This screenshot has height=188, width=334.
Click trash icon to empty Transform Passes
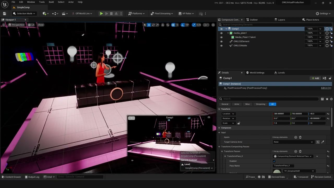tap(300, 151)
